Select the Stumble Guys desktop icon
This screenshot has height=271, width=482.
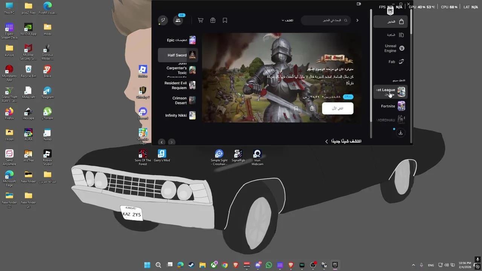coord(143,137)
